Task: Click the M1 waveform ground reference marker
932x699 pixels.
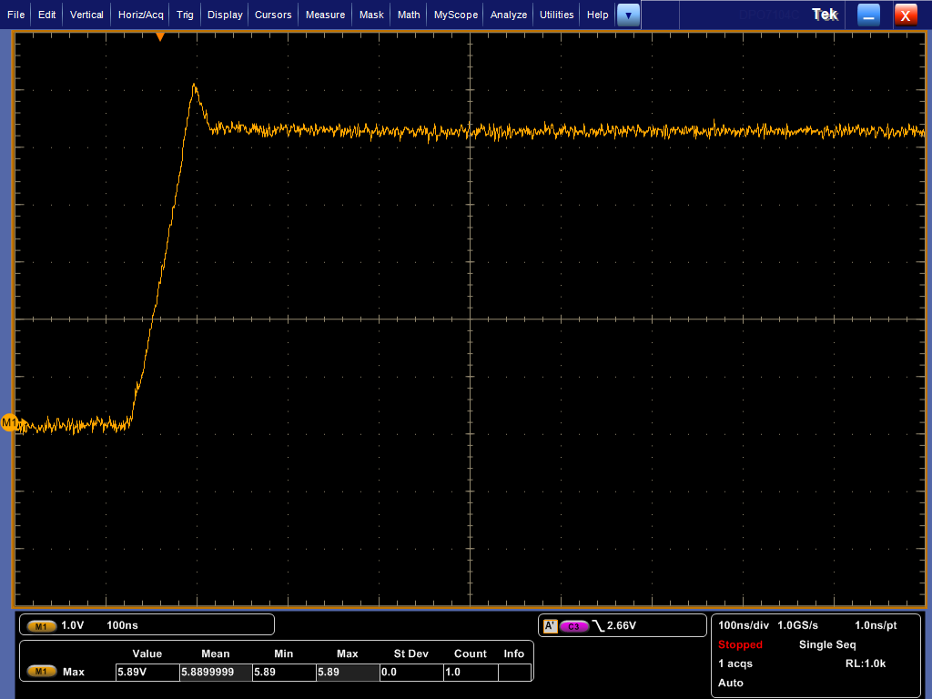Action: 10,423
